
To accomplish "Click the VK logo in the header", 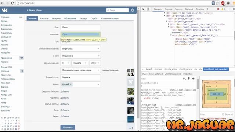I will coord(4,10).
